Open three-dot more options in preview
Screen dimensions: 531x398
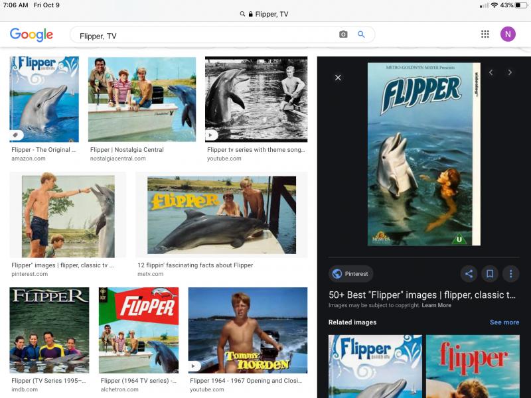[x=510, y=274]
